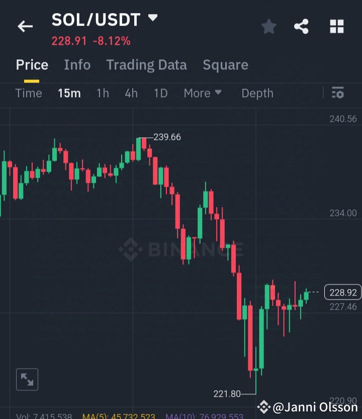362x419 pixels.
Task: Toggle the 1D timeframe
Action: coord(160,93)
